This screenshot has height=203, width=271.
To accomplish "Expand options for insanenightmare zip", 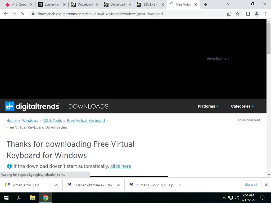I will click(118, 185).
